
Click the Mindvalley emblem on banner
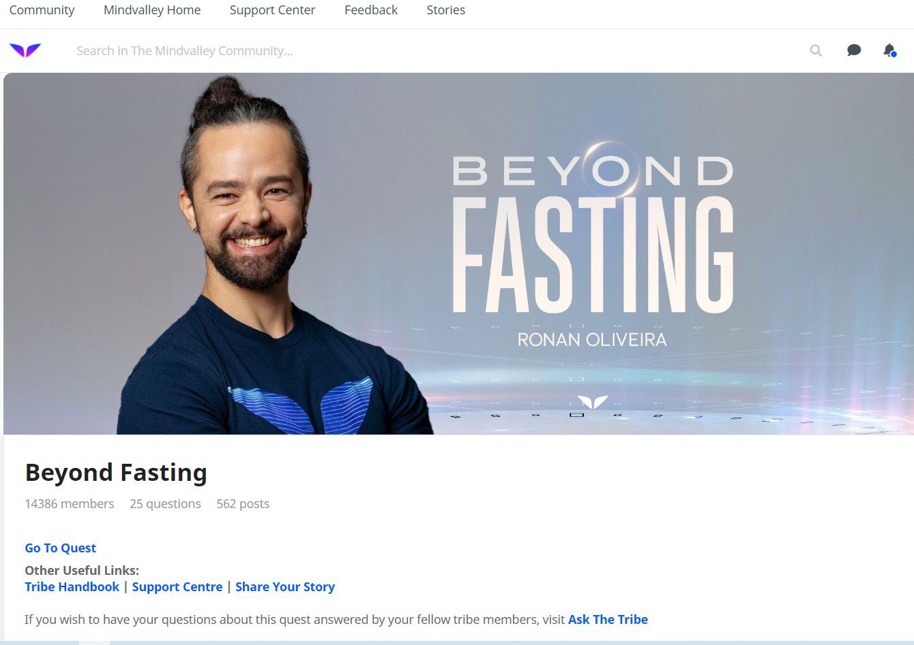coord(592,402)
